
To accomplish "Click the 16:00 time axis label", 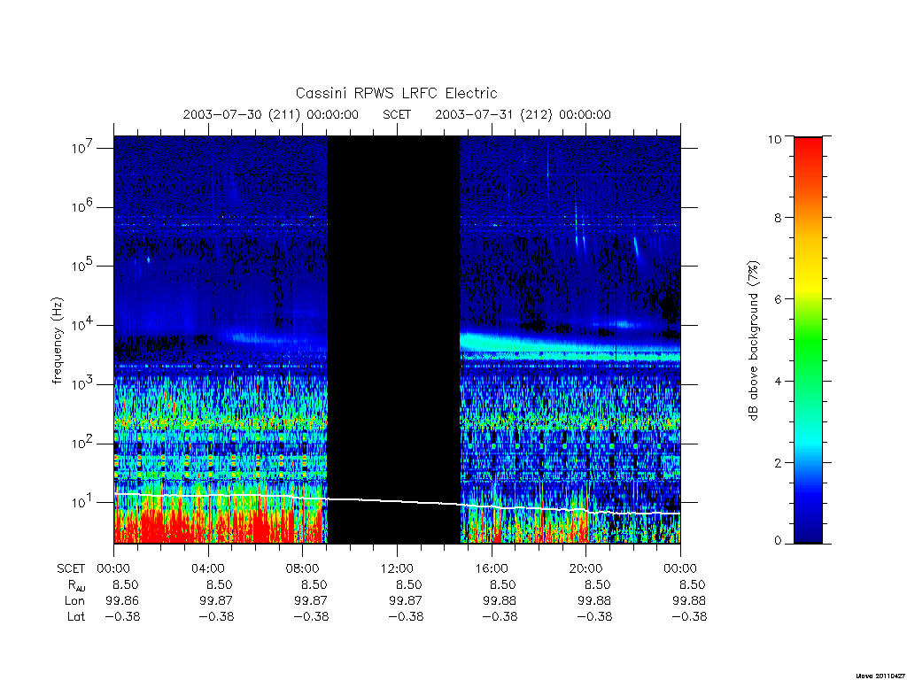I will (492, 568).
